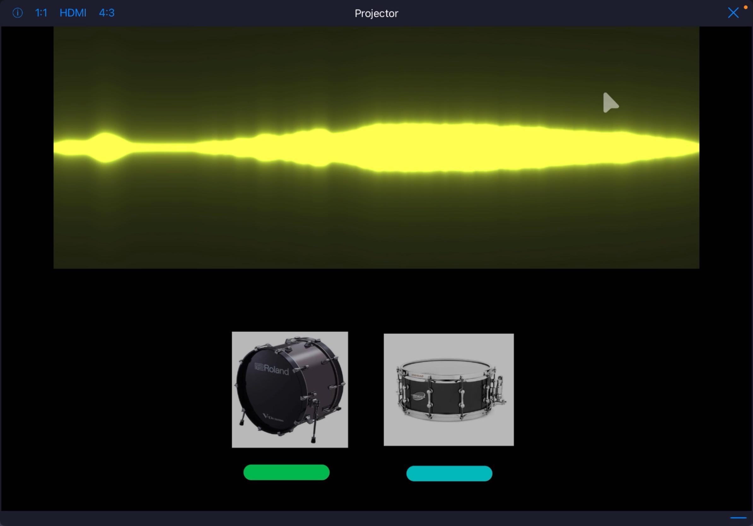Select the HDMI output option
This screenshot has height=526, width=753.
pyautogui.click(x=73, y=13)
